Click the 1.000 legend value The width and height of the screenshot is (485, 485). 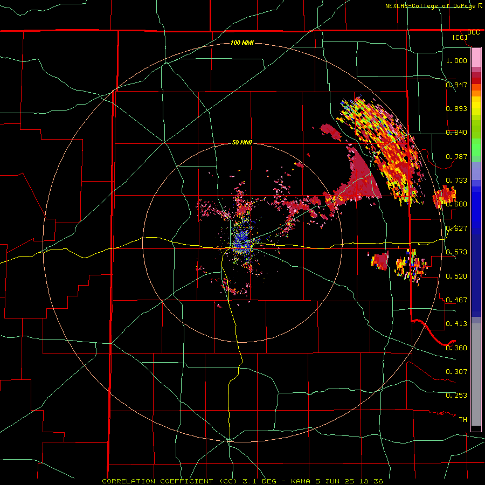click(456, 60)
